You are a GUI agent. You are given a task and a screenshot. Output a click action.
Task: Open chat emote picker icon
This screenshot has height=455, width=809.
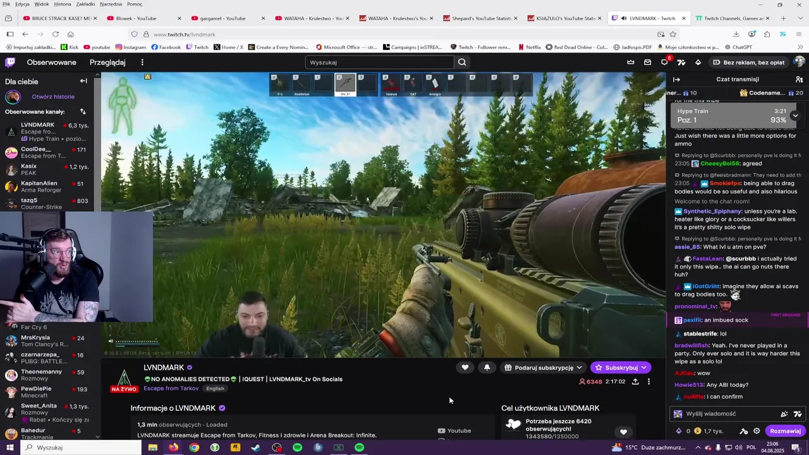point(784,414)
